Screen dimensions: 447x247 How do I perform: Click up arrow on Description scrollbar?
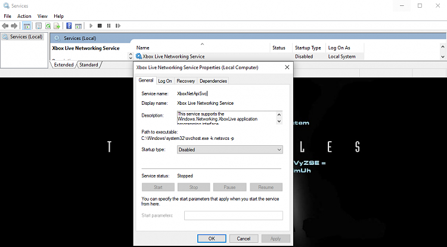point(279,115)
